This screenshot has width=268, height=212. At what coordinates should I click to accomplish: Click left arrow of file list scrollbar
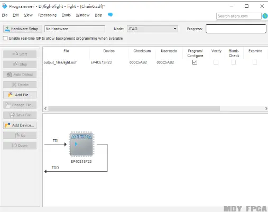(45, 108)
